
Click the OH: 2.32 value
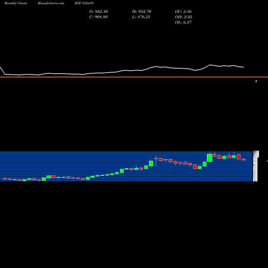click(x=183, y=17)
